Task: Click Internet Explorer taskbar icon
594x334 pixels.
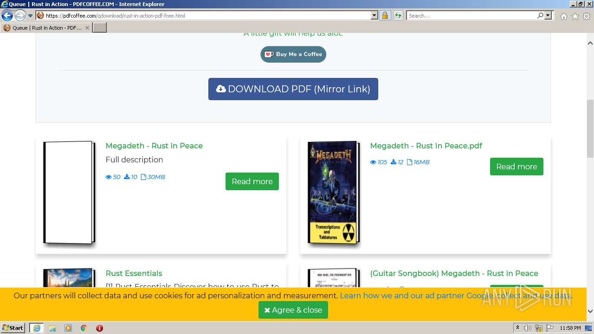Action: coord(37,328)
